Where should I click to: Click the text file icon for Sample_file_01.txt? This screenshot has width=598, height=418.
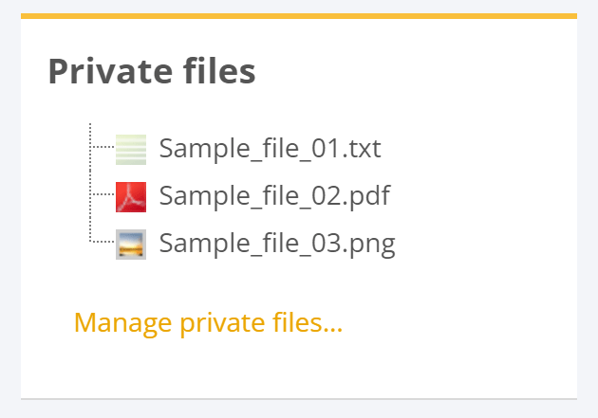coord(131,149)
